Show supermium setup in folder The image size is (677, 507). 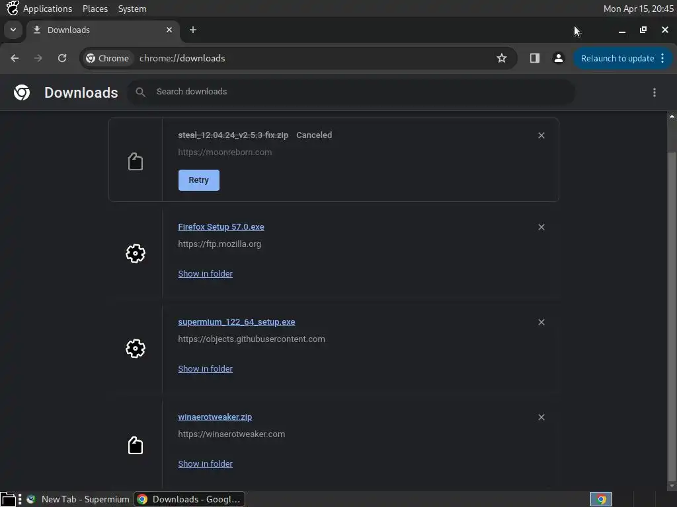[205, 368]
